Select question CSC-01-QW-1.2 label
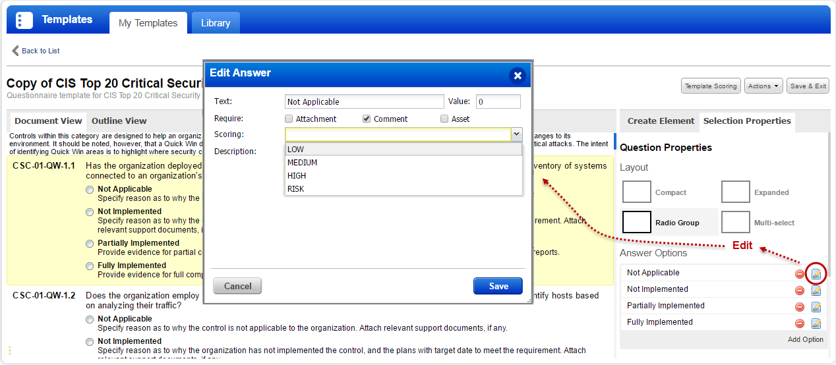The width and height of the screenshot is (836, 365). point(44,295)
